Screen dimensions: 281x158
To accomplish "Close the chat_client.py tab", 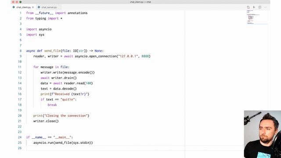I will [x=33, y=7].
